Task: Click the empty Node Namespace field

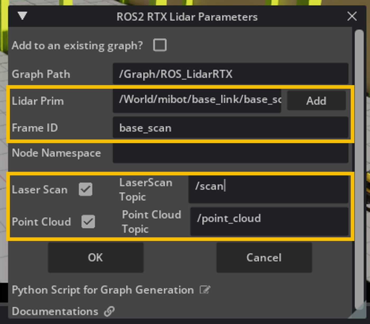Action: click(x=230, y=153)
